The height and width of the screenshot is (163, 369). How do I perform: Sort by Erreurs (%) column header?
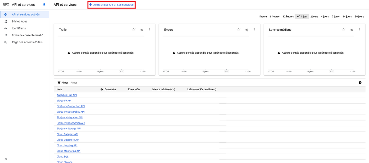point(134,89)
